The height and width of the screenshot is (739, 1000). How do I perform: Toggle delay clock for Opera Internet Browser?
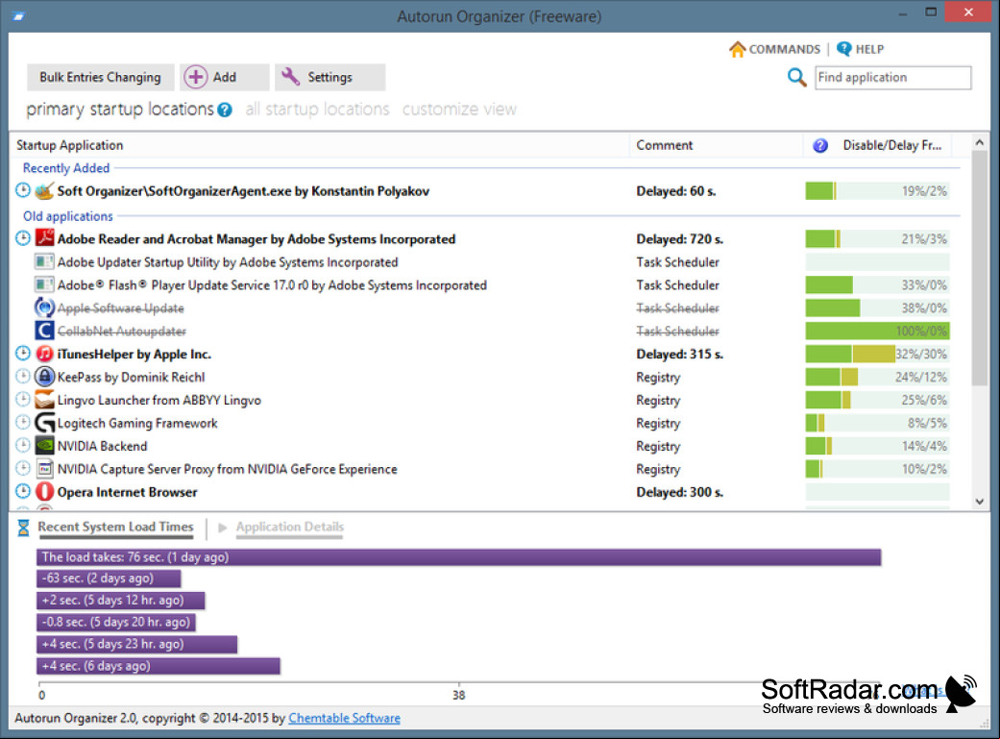point(22,491)
